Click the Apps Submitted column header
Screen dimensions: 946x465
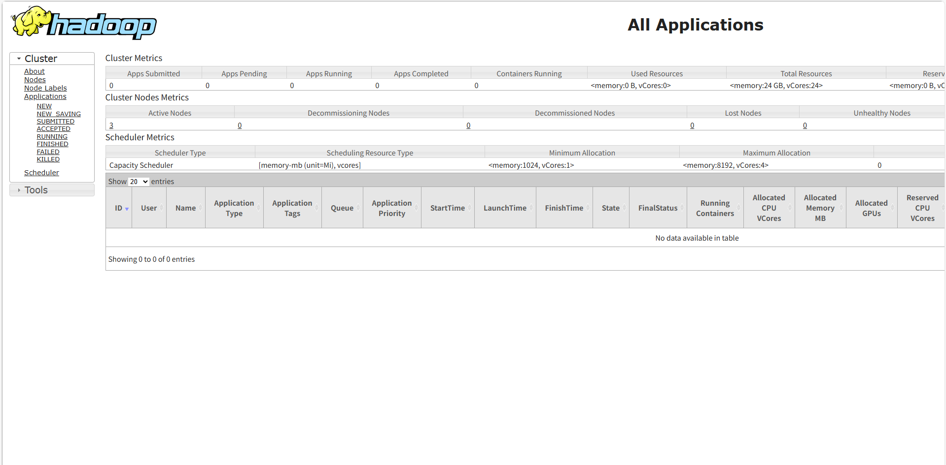point(153,74)
